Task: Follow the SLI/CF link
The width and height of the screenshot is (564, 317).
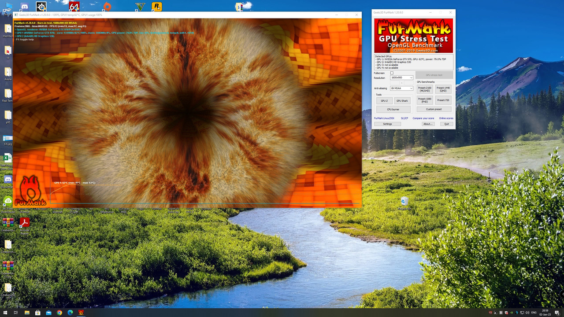Action: [x=404, y=118]
